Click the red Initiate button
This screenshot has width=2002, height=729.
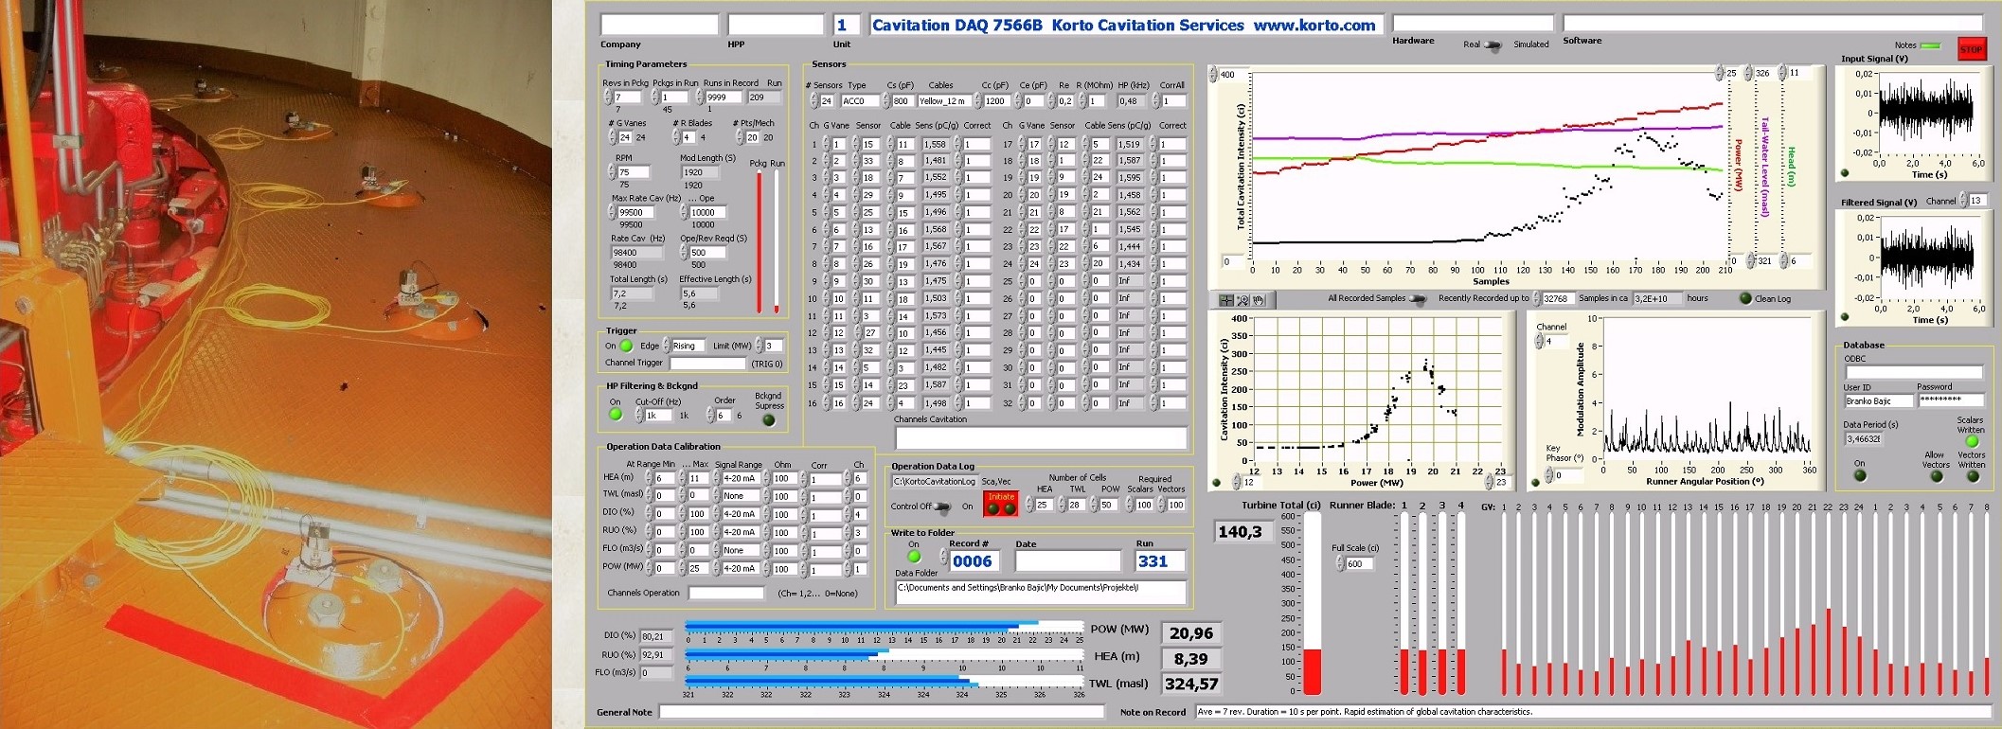coord(1001,503)
